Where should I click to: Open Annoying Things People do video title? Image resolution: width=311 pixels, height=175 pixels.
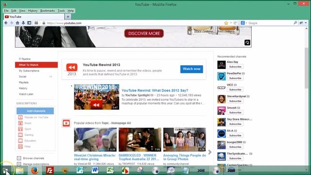185,157
